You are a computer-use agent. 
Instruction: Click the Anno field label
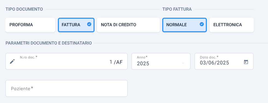[142, 57]
